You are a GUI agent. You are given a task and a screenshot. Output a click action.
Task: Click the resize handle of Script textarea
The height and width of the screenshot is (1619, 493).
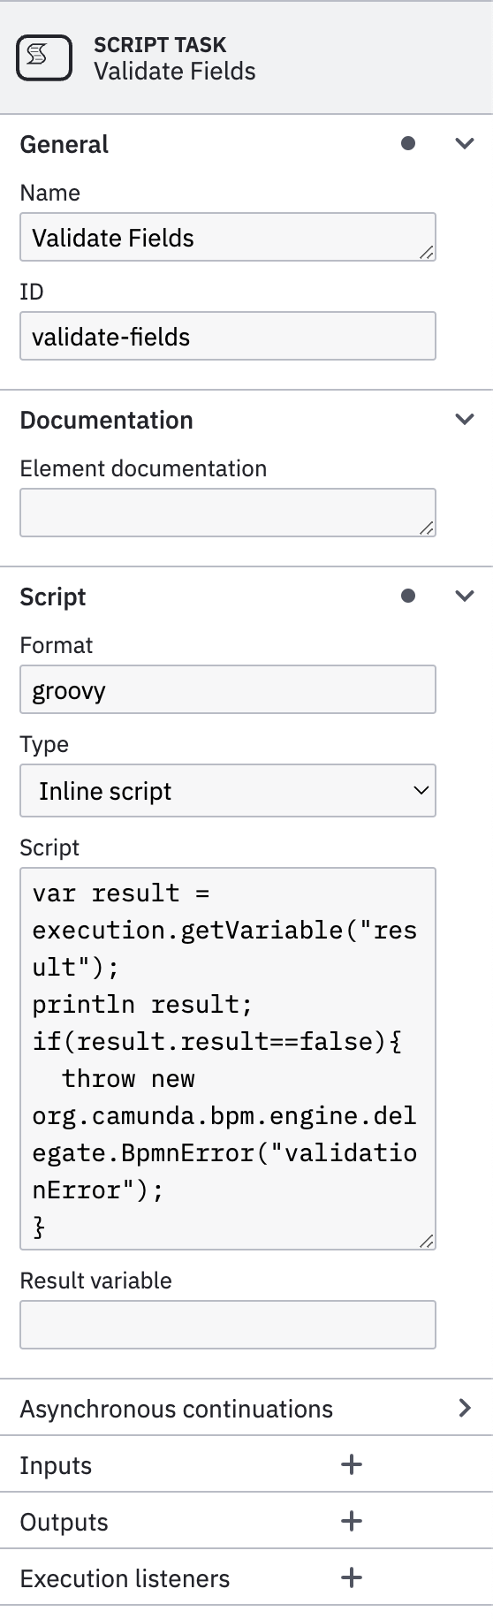click(427, 1241)
